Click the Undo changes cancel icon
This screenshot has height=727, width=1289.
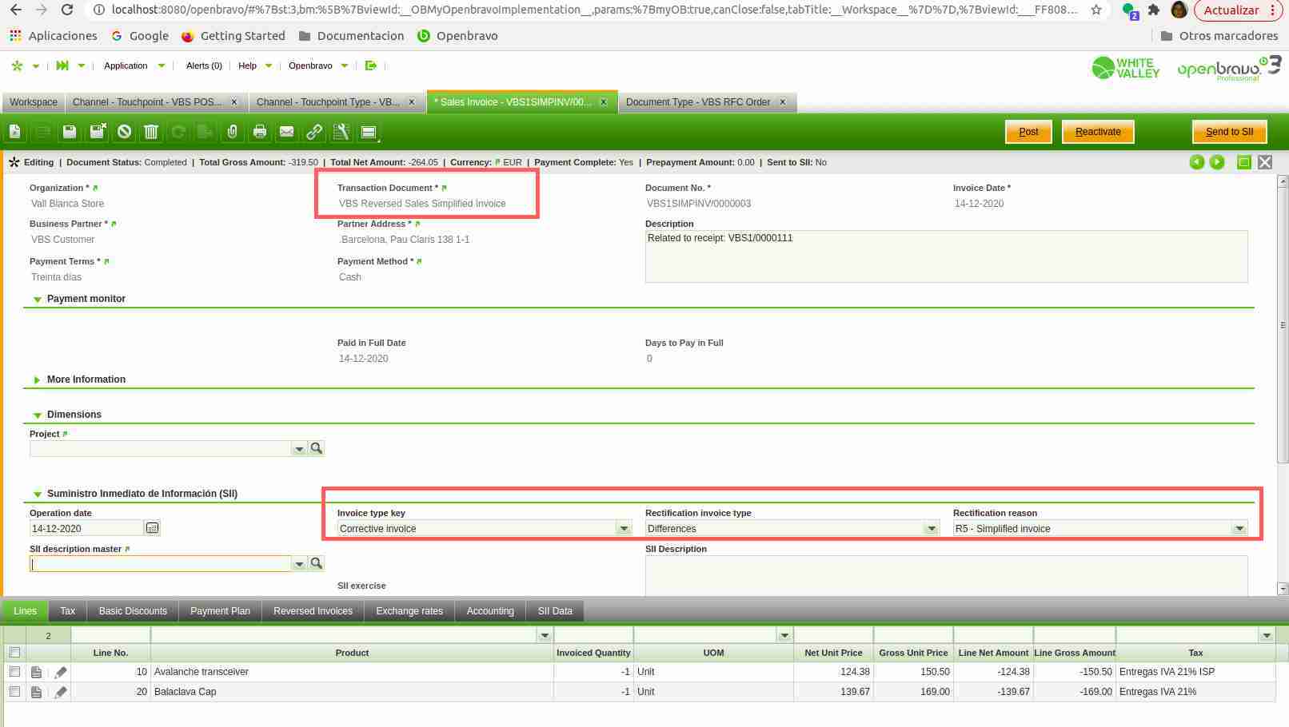(x=124, y=132)
